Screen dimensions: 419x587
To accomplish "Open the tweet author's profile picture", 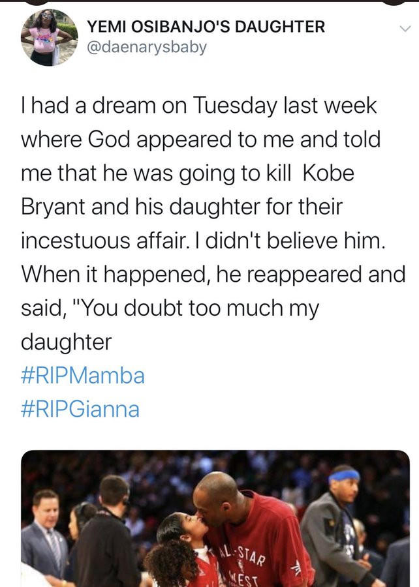I will (x=50, y=37).
